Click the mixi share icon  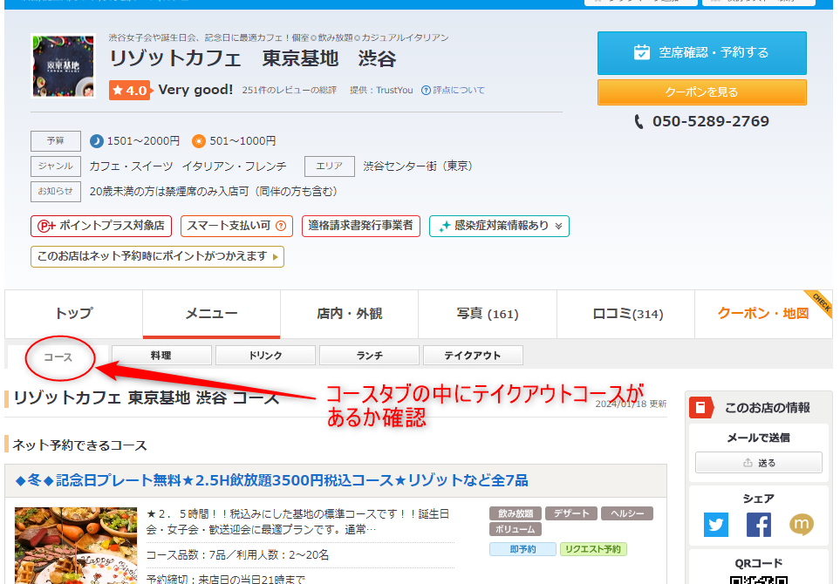(802, 525)
